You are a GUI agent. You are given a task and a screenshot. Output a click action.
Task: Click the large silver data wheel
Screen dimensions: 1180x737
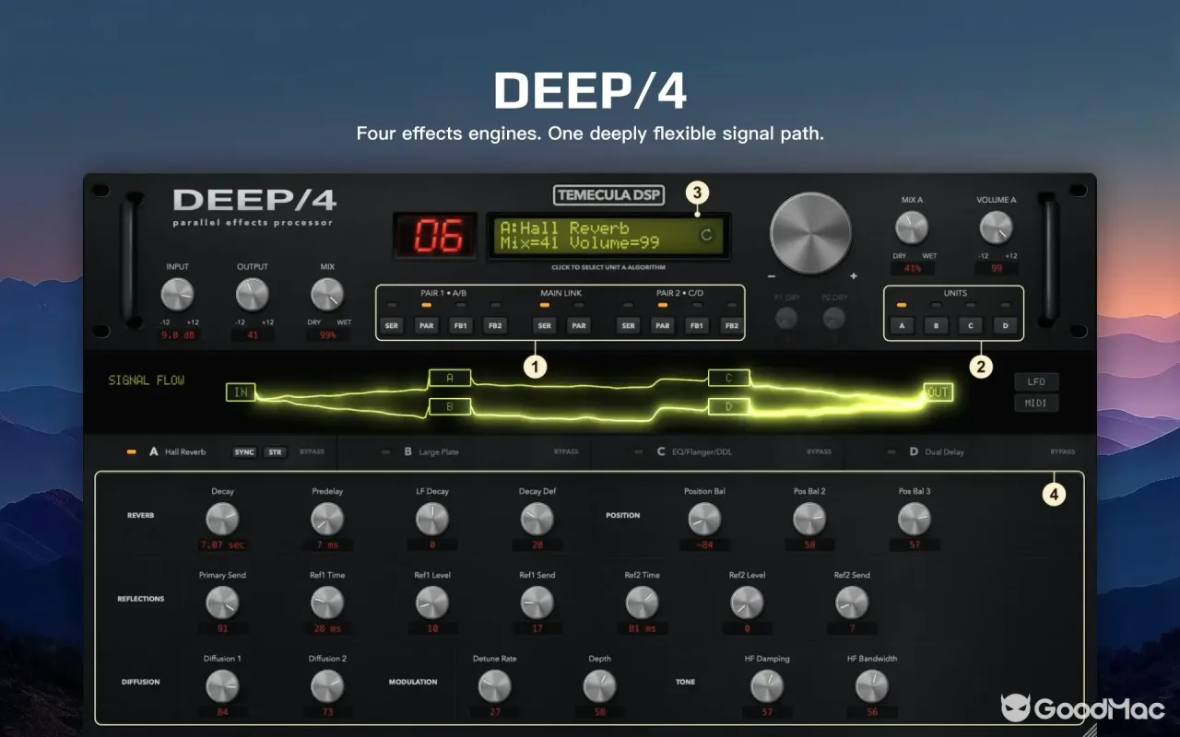[810, 233]
